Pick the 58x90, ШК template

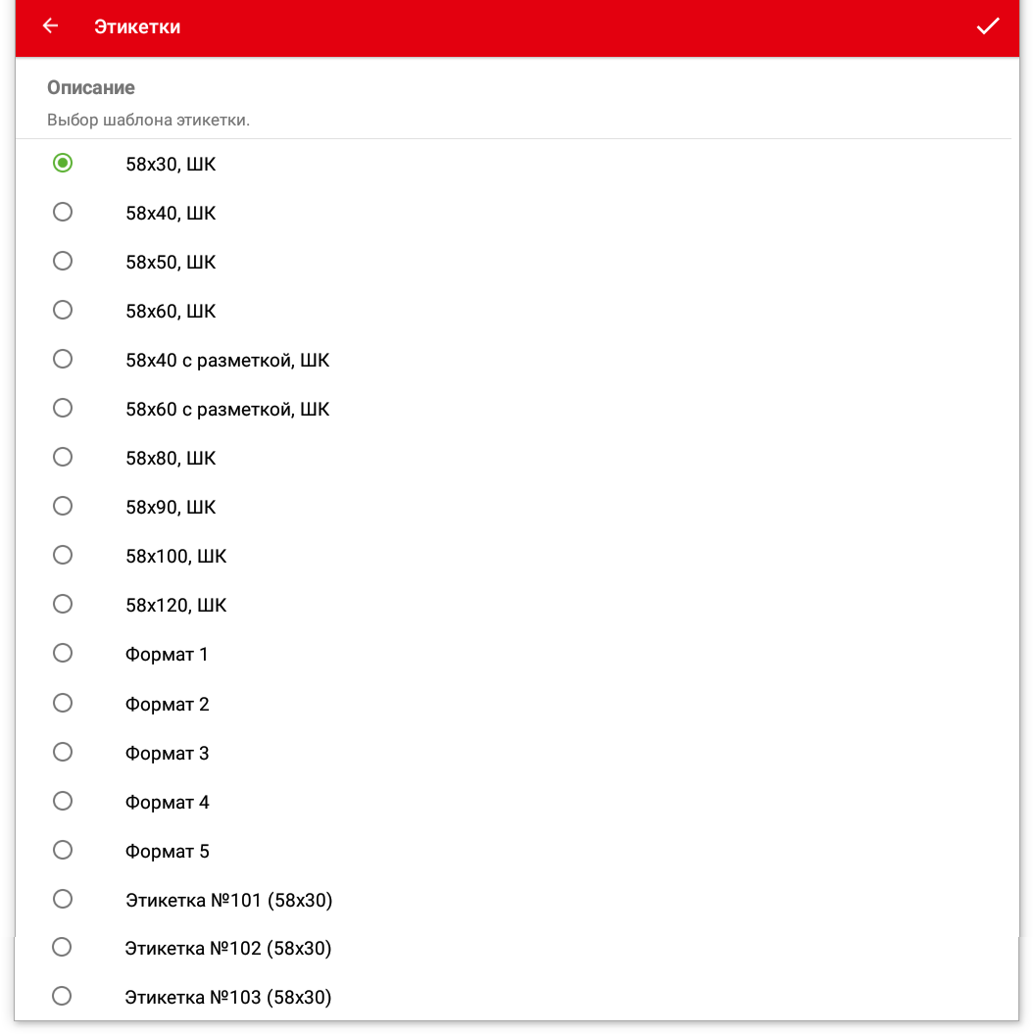coord(63,507)
